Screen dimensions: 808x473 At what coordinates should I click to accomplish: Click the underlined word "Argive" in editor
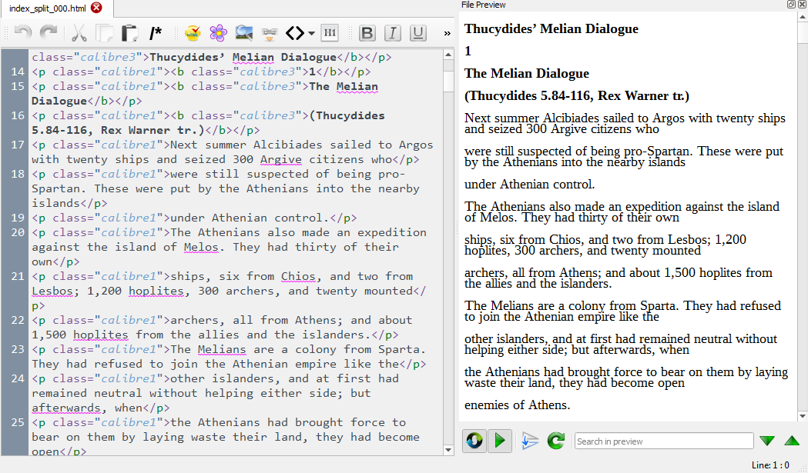pyautogui.click(x=281, y=159)
